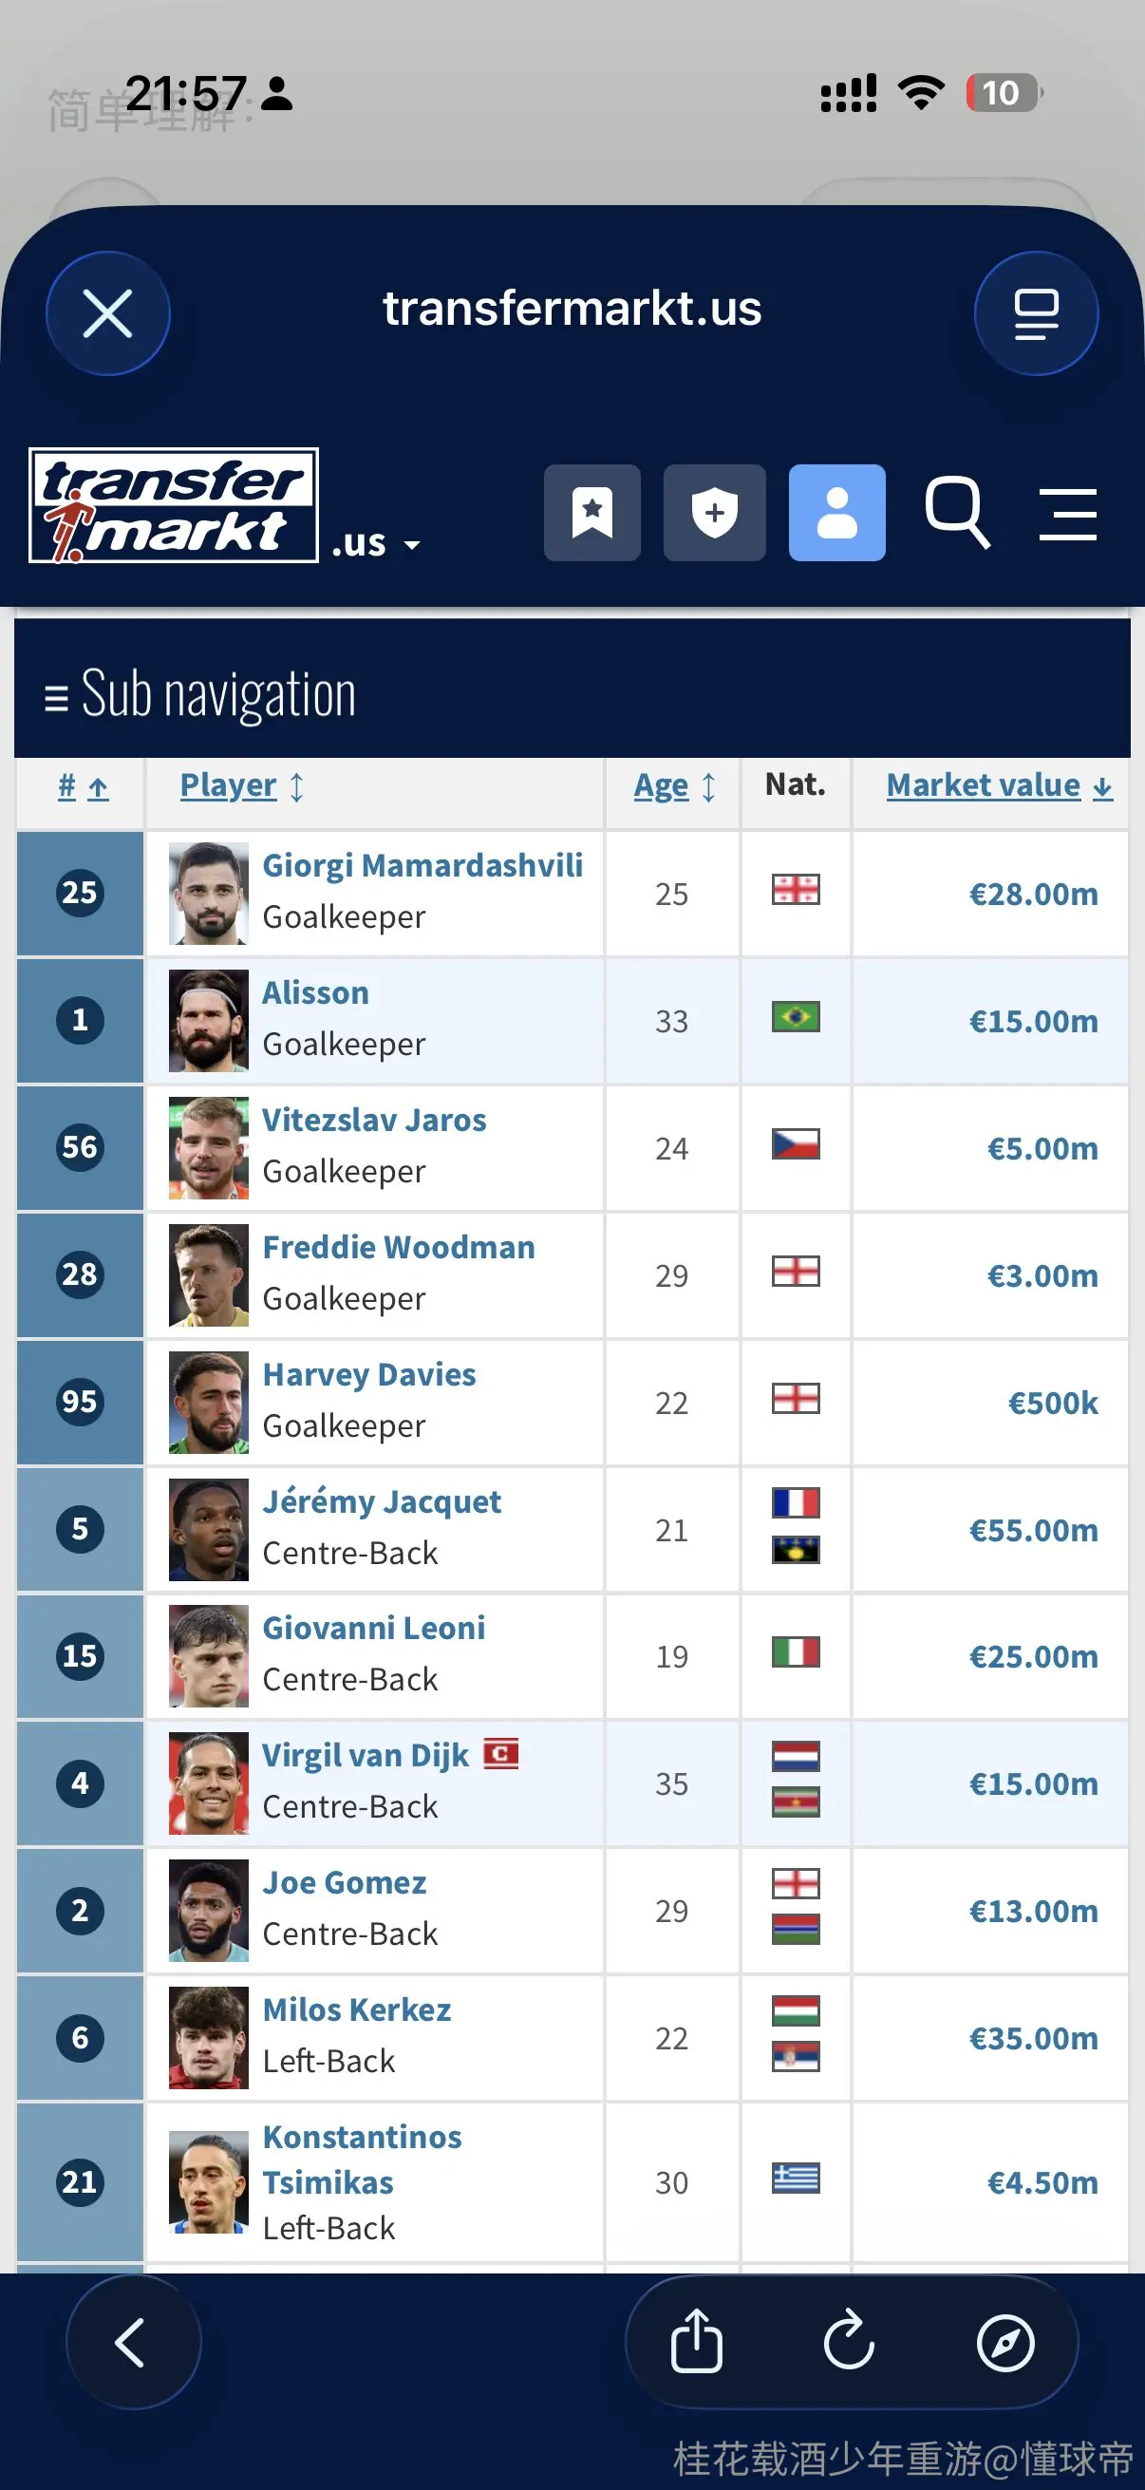Viewport: 1145px width, 2490px height.
Task: Open the hamburger menu icon
Action: pyautogui.click(x=1068, y=513)
